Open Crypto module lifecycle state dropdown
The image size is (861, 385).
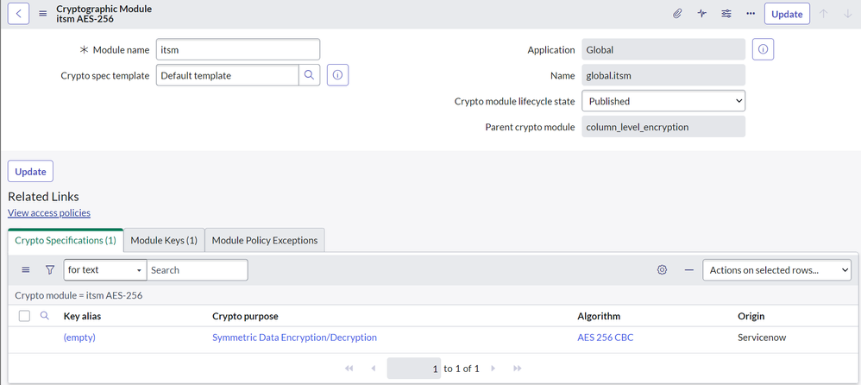coord(663,101)
